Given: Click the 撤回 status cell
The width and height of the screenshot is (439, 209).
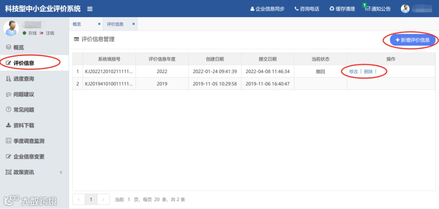Looking at the screenshot, I should pos(321,72).
